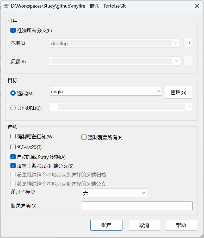Viewport: 204px width, 238px height.
Task: Enable the 强制覆盖已知 checkbox
Action: pos(13,137)
